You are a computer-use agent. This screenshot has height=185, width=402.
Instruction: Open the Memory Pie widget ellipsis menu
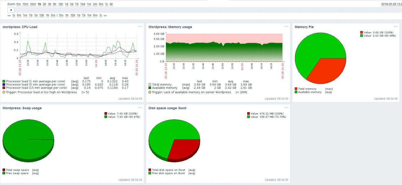click(x=396, y=27)
